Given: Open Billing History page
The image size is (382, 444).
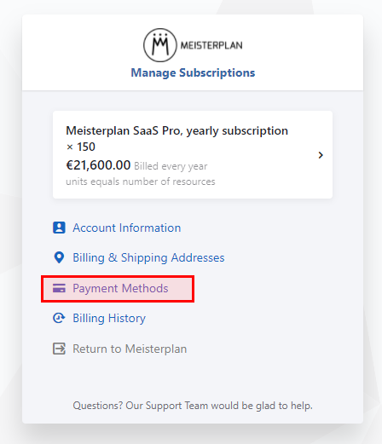Looking at the screenshot, I should point(109,319).
